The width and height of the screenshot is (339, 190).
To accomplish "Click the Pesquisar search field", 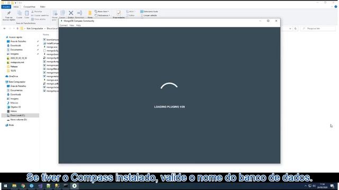I will click(x=318, y=28).
